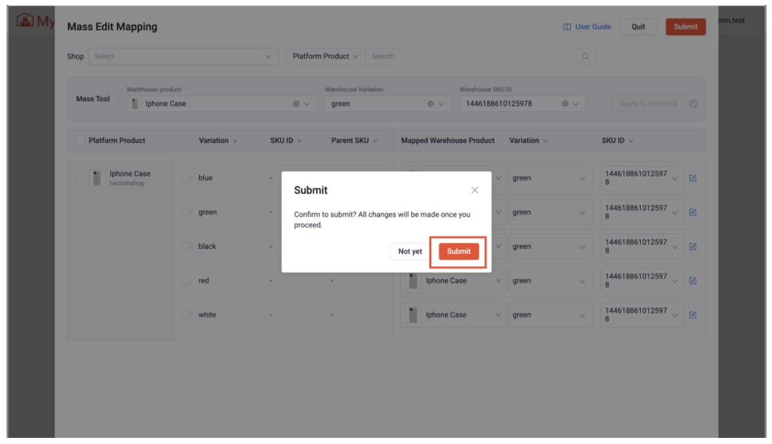The height and width of the screenshot is (444, 772).
Task: Open the Warehouse product Iphone Case dropdown
Action: click(x=221, y=104)
